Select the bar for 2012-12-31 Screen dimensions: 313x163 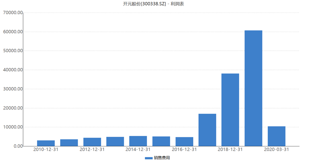(92, 142)
